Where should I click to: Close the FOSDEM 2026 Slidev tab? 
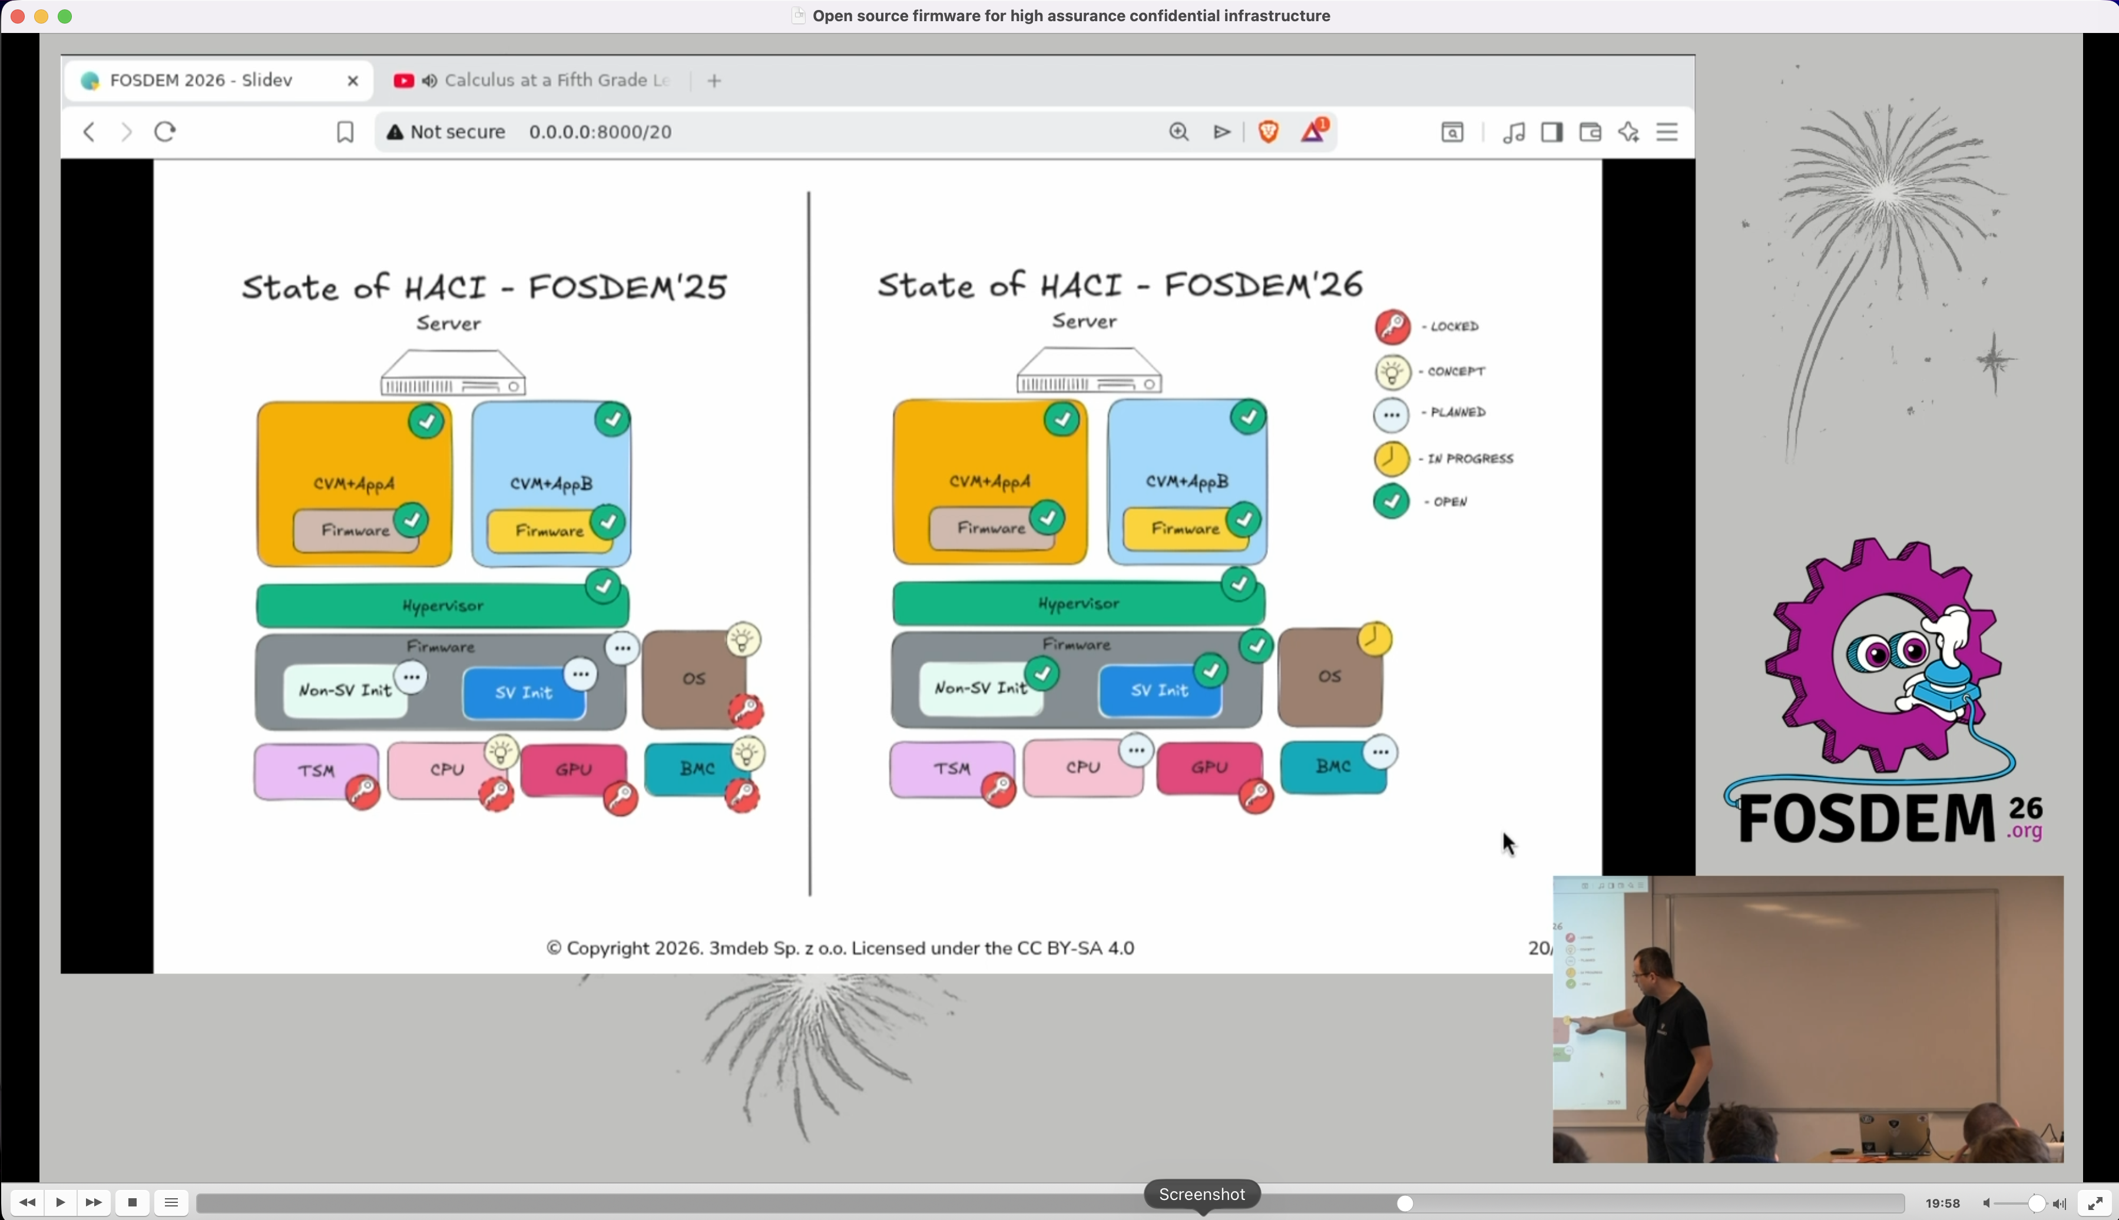pos(353,81)
